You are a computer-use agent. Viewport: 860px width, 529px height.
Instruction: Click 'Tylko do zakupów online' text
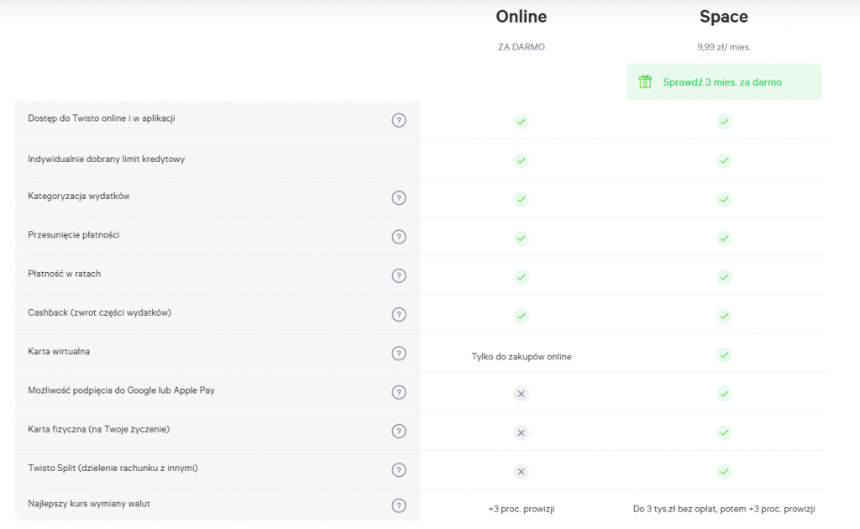[521, 357]
